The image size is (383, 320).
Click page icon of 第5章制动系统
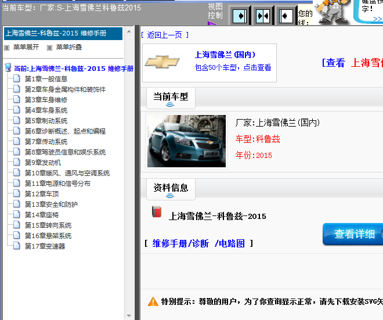pos(17,120)
